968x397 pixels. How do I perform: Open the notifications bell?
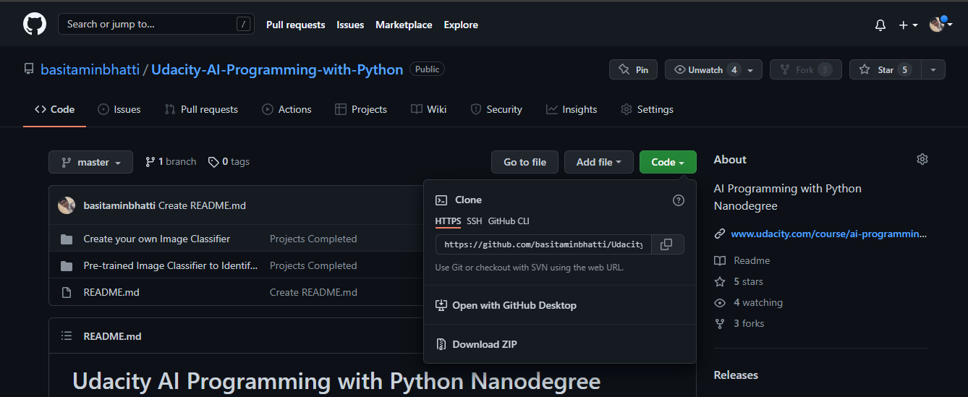pyautogui.click(x=880, y=25)
